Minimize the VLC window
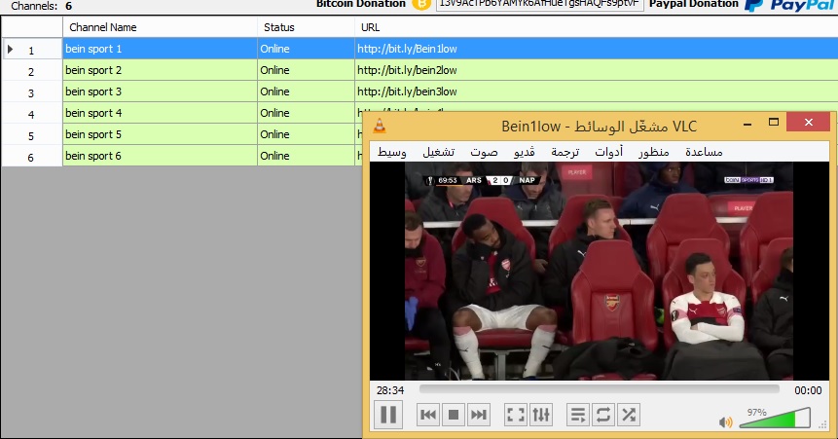This screenshot has width=838, height=439. click(747, 124)
